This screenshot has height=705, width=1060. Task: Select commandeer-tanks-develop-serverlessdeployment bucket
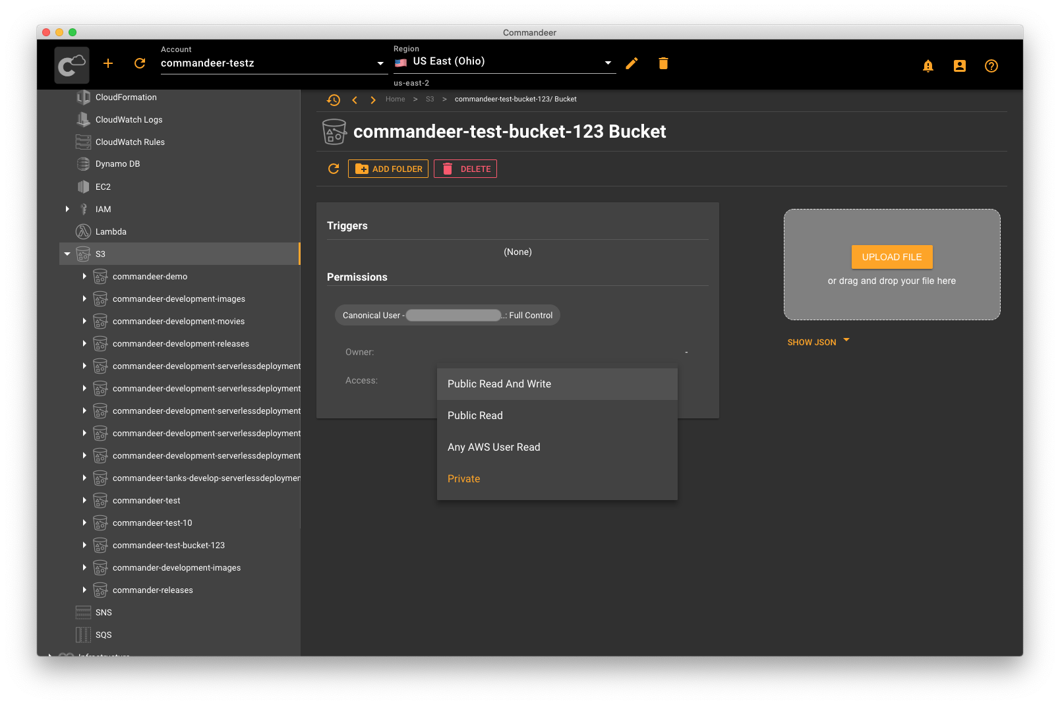point(206,478)
